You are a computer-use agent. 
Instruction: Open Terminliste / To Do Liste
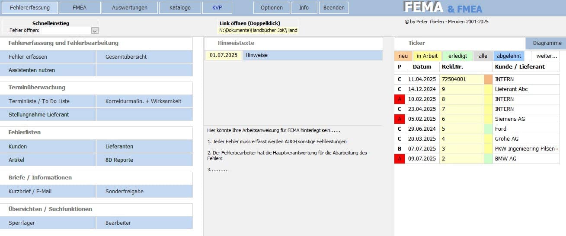48,101
